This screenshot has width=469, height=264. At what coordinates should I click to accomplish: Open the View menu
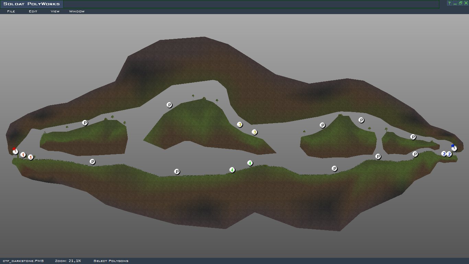pyautogui.click(x=55, y=11)
